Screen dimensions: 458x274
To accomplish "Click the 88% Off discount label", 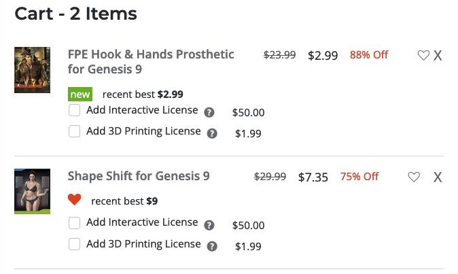I will [369, 55].
